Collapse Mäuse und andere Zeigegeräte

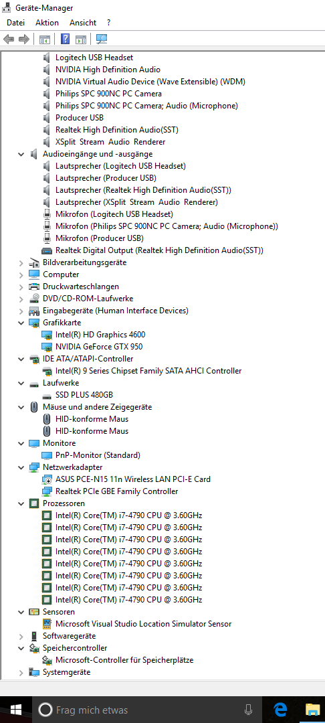coord(21,407)
